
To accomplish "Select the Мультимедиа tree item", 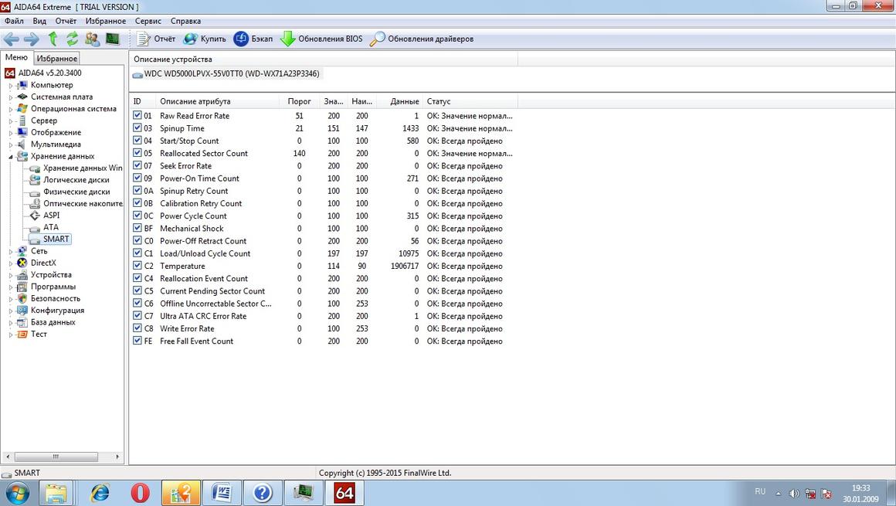I will (x=56, y=144).
